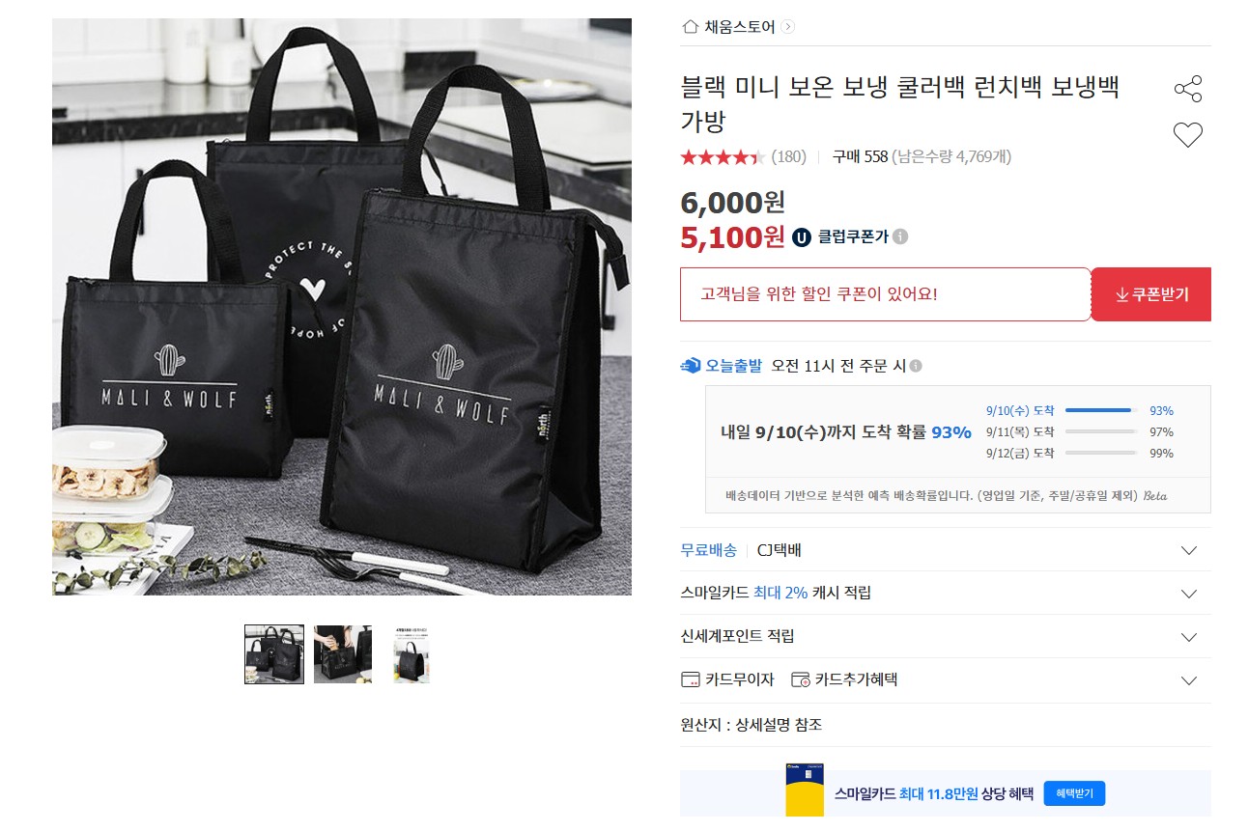
Task: Select the second product thumbnail image
Action: [x=343, y=654]
